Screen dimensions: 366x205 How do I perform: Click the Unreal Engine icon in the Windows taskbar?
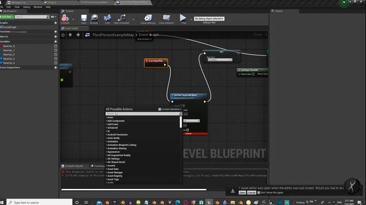[209, 203]
